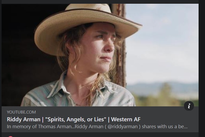Click the dark bar above the preview image
205x137 pixels.
[x=100, y=2]
